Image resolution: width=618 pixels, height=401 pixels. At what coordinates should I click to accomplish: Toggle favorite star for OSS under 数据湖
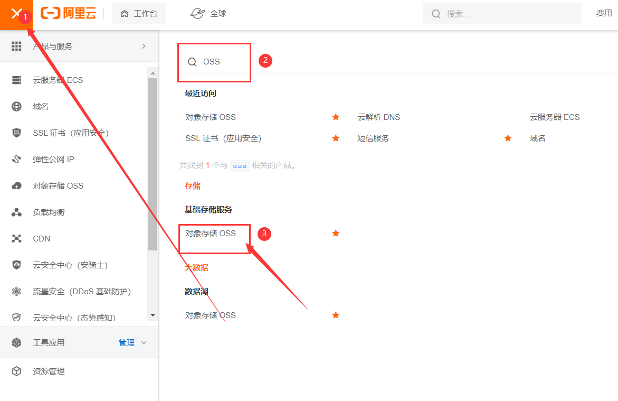pos(336,315)
